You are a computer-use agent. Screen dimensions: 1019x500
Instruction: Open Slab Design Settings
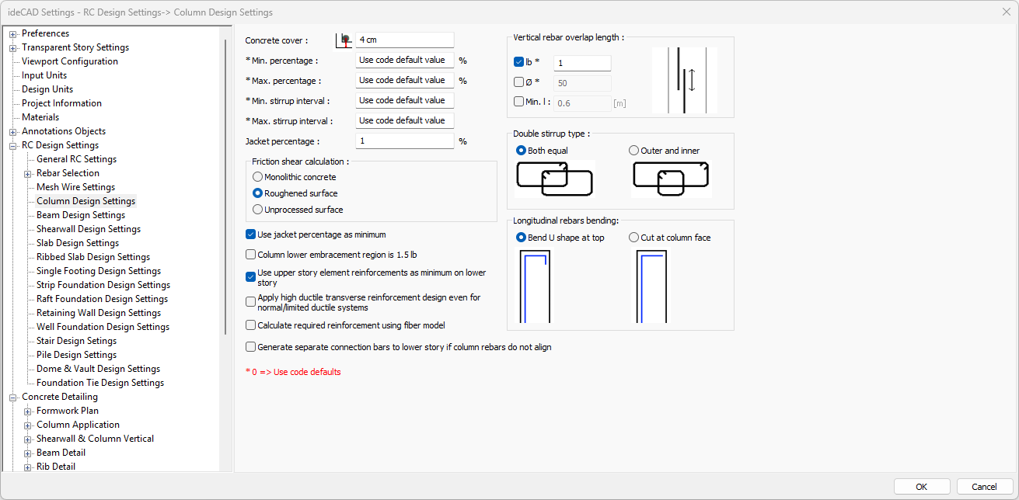click(78, 243)
